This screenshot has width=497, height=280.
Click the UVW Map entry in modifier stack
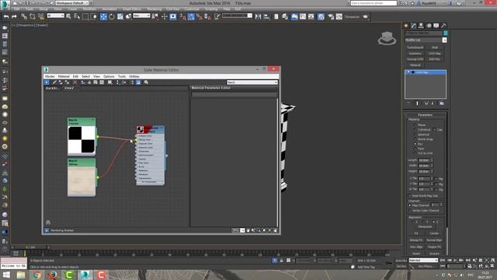(x=426, y=72)
